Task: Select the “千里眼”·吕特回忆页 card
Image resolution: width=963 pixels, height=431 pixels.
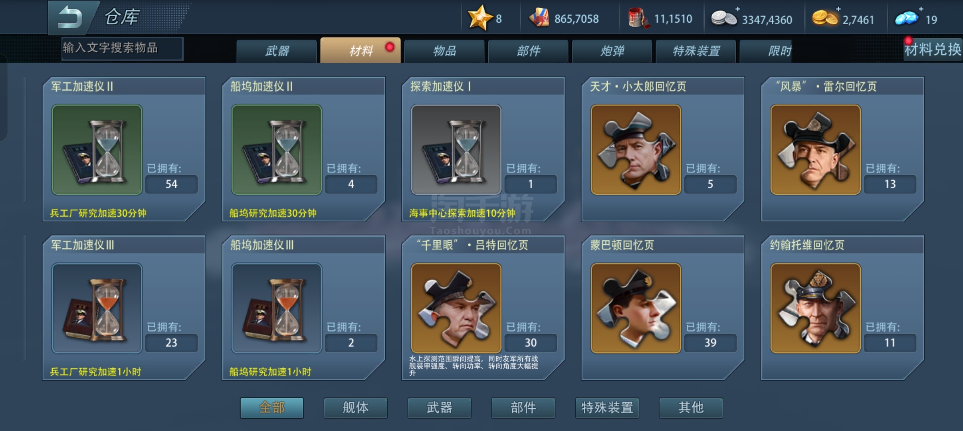Action: [x=483, y=307]
